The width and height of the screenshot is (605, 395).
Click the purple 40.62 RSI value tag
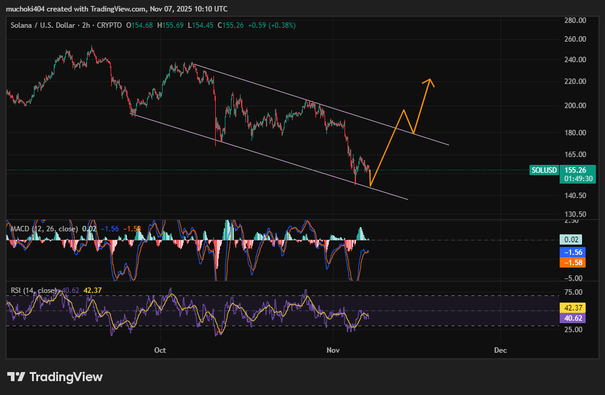pyautogui.click(x=574, y=318)
